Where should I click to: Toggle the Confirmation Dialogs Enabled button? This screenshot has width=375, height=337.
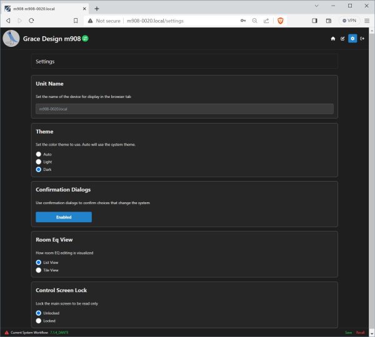click(64, 217)
